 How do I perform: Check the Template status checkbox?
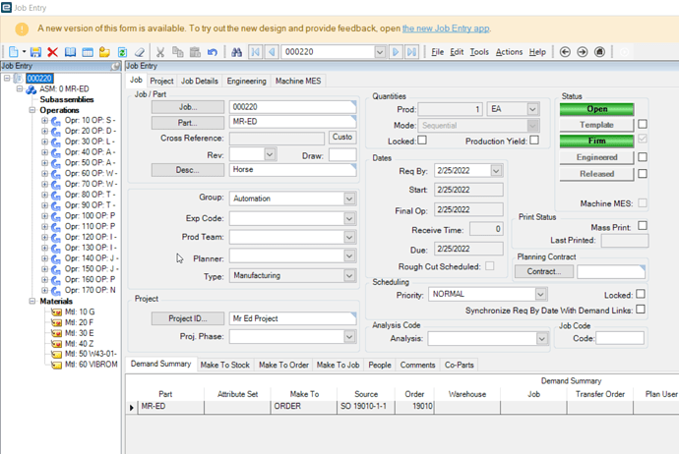643,124
